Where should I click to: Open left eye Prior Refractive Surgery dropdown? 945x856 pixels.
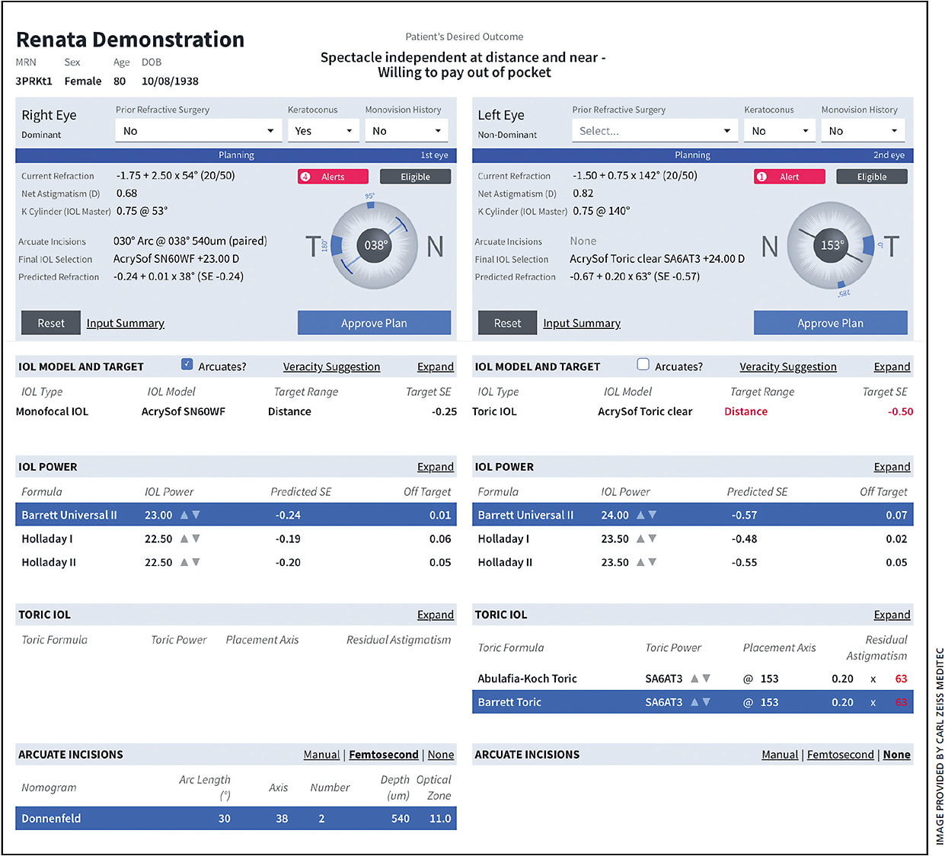(655, 131)
